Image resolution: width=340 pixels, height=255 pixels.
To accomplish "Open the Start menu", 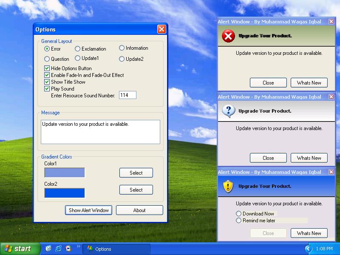I will point(18,249).
